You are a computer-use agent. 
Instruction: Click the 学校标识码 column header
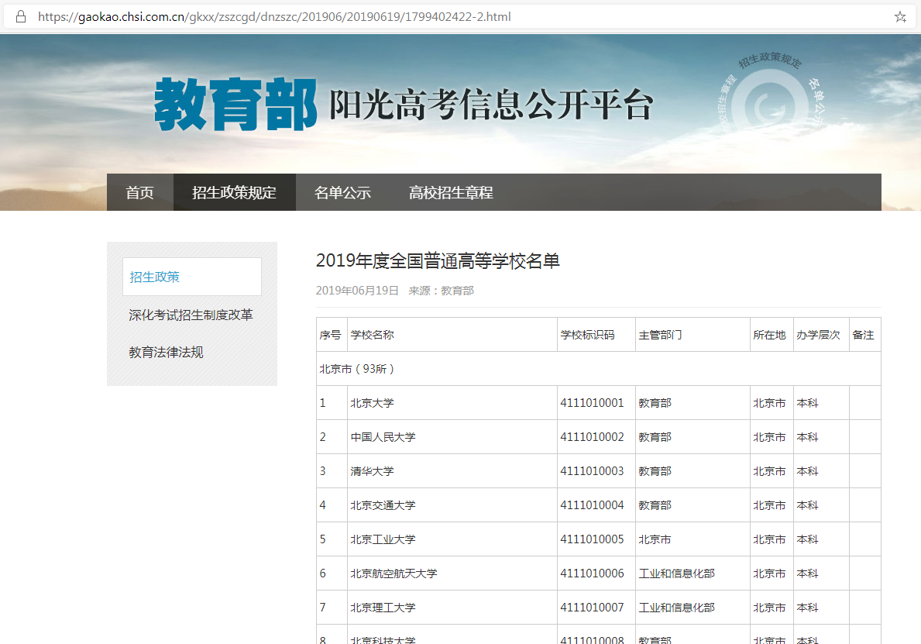[x=596, y=335]
